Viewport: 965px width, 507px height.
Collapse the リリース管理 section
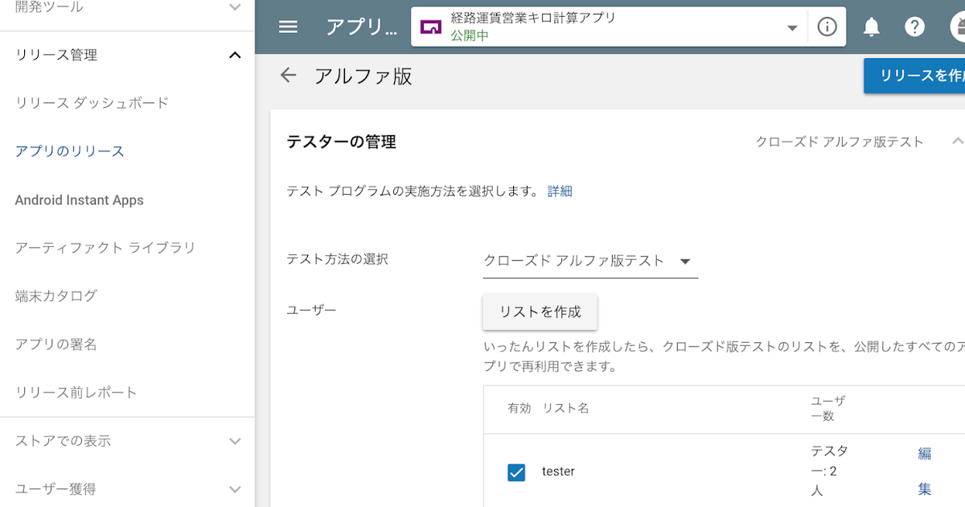click(235, 55)
